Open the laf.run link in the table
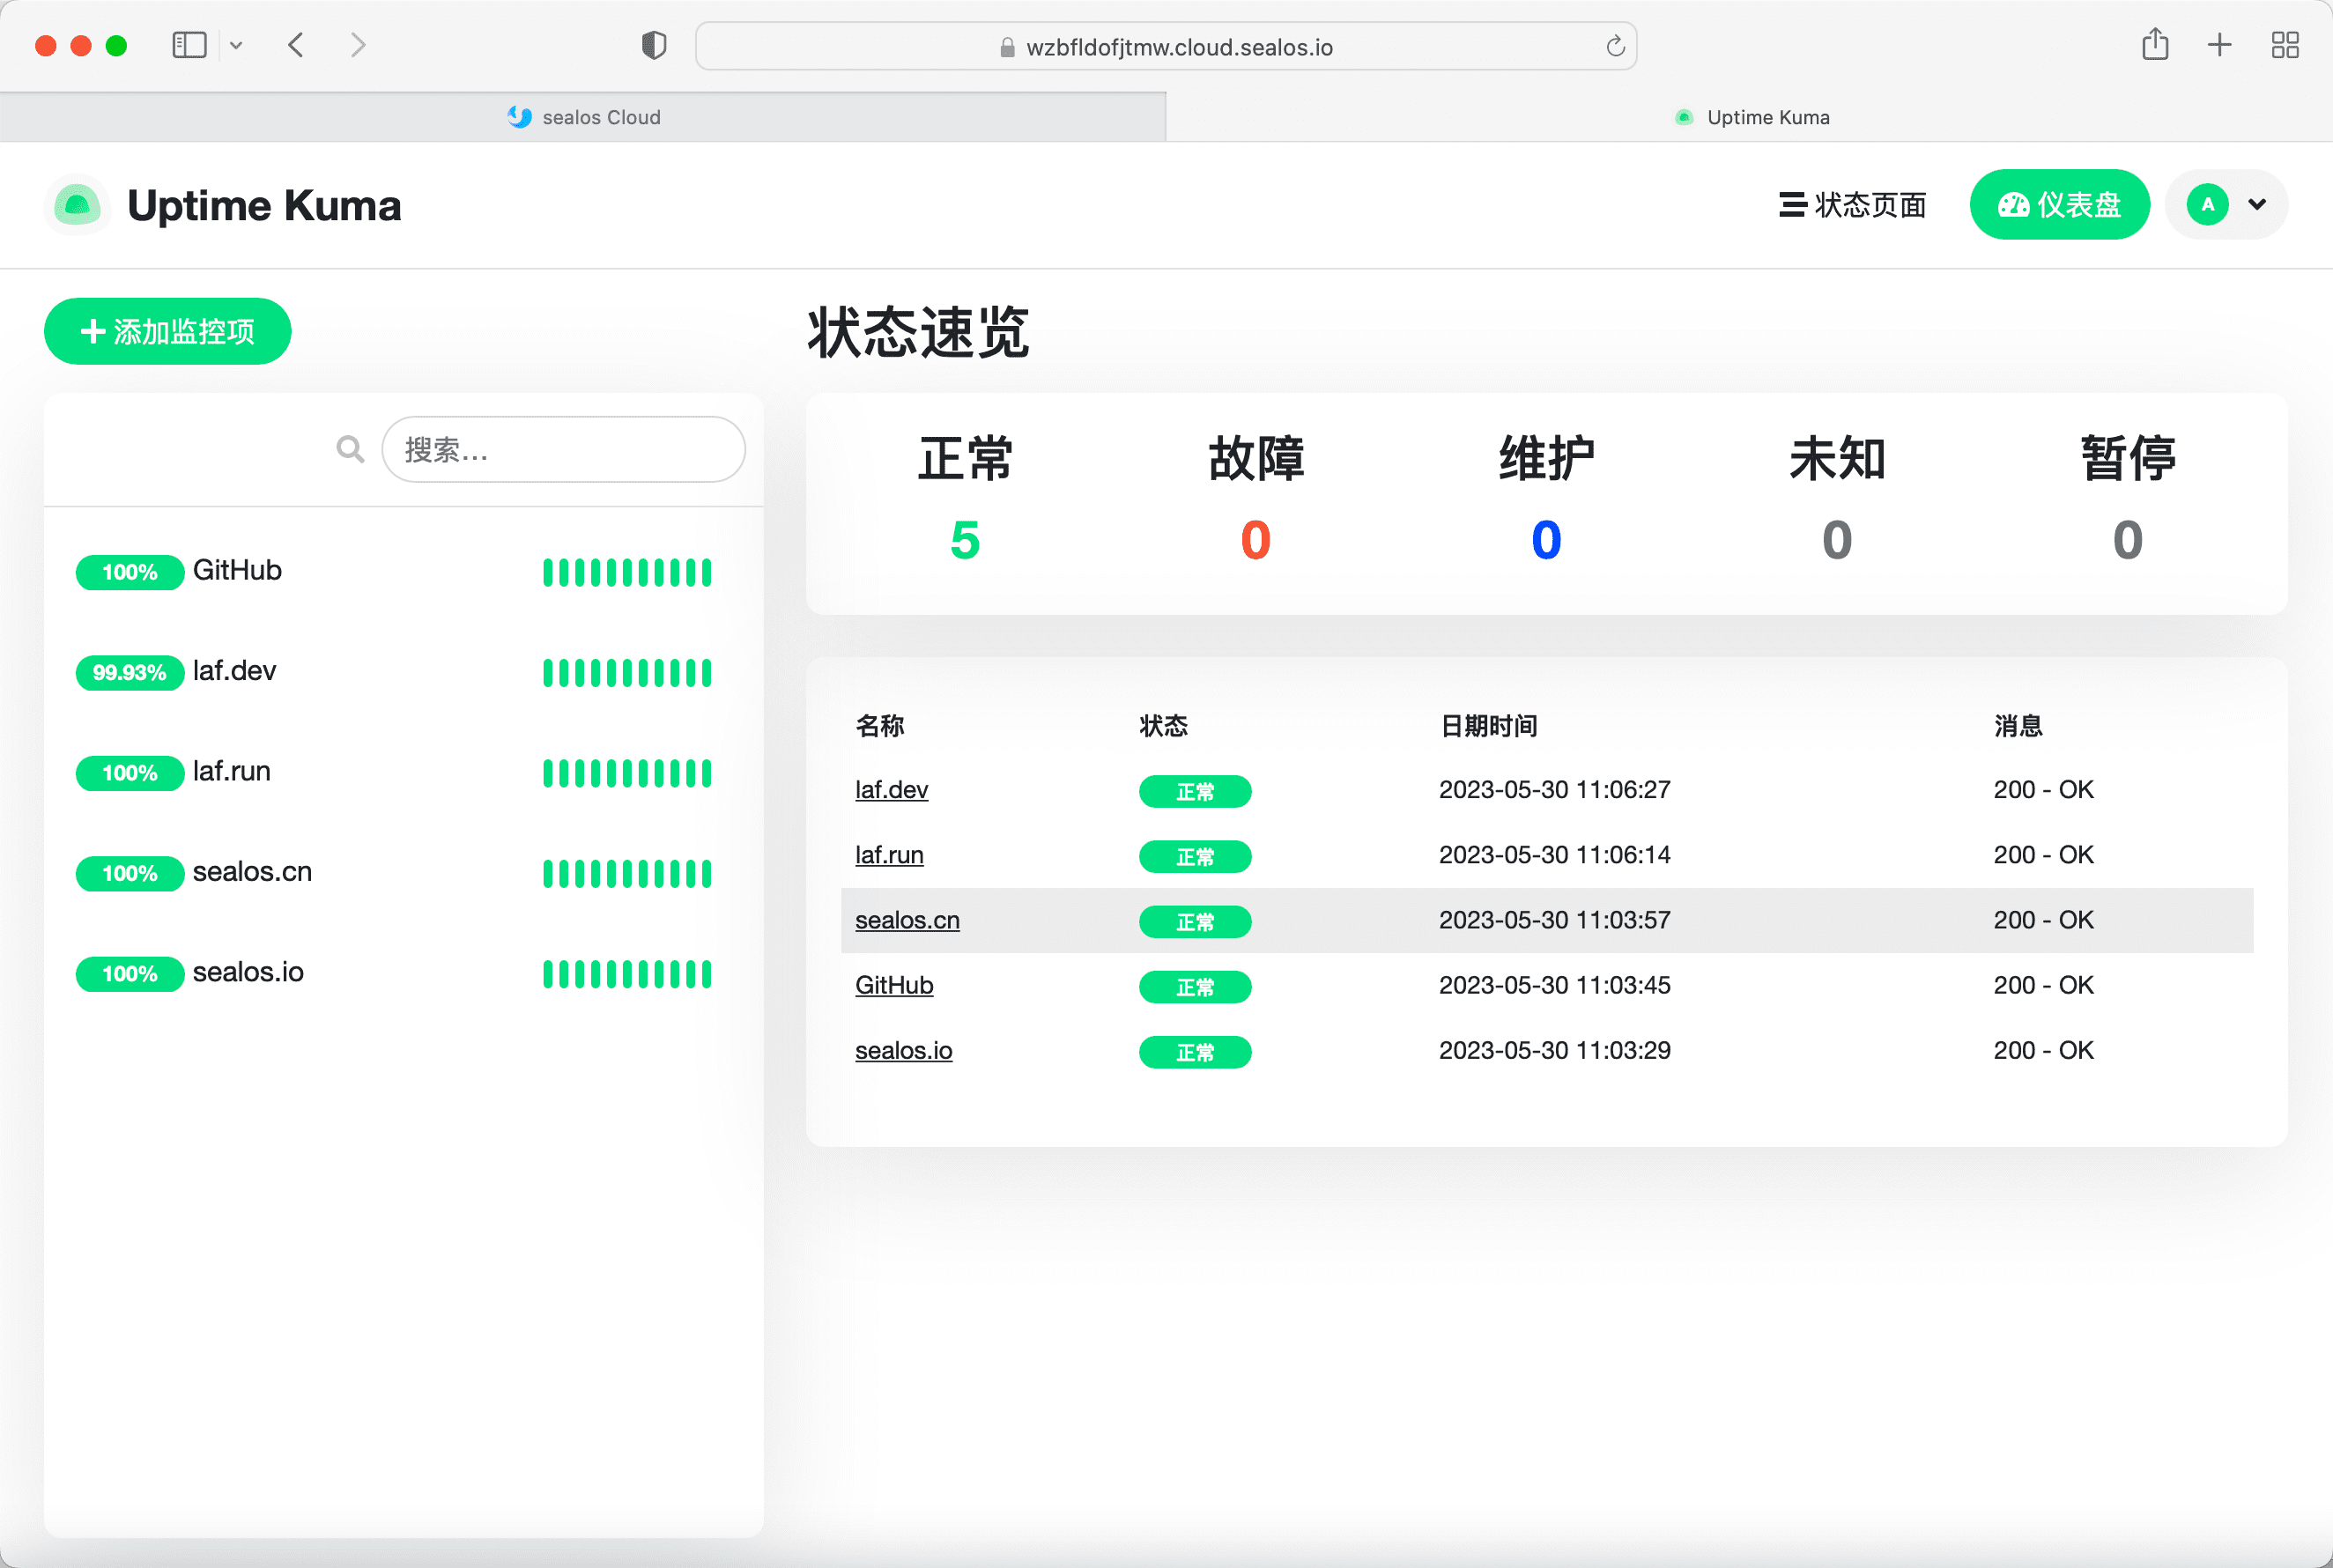 [x=889, y=855]
